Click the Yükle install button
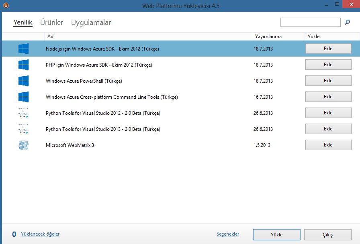This screenshot has height=244, width=360. pyautogui.click(x=277, y=235)
